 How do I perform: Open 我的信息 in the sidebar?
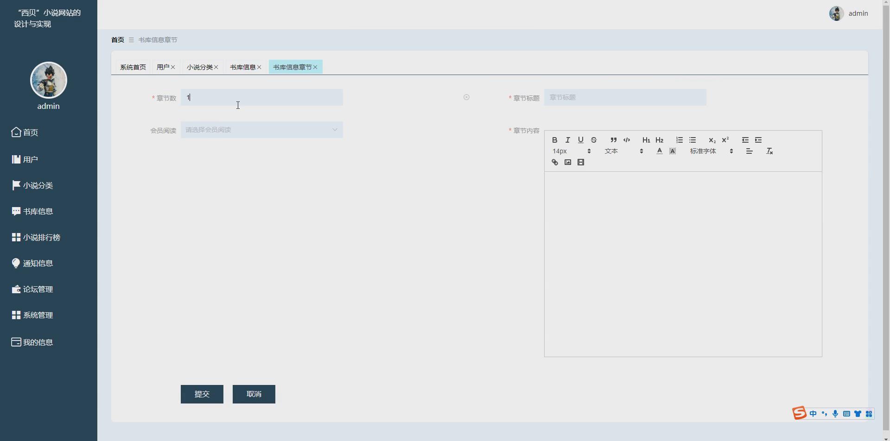(x=49, y=342)
